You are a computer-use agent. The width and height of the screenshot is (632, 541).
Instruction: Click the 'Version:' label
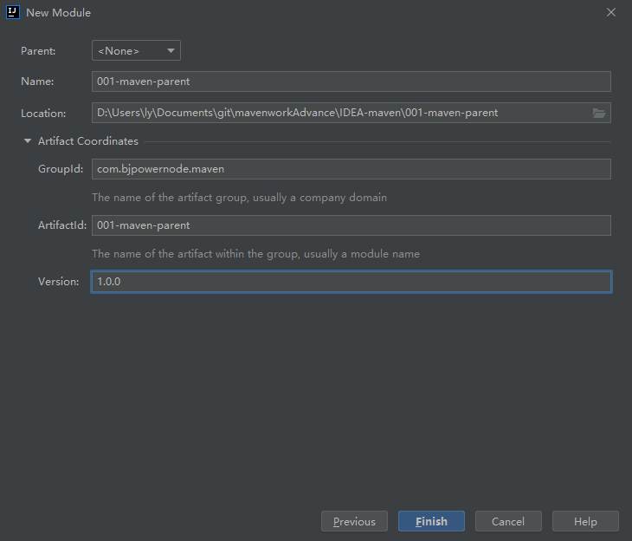point(59,282)
